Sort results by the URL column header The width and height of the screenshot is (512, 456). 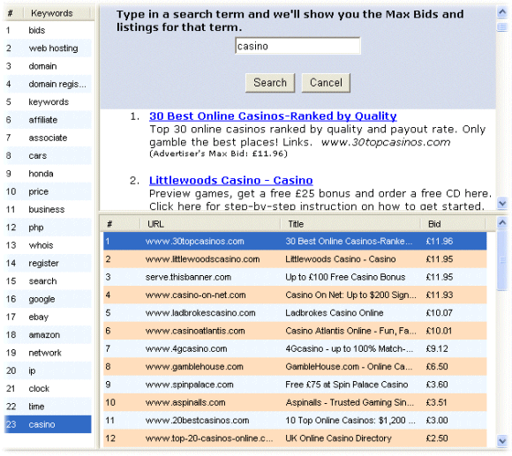click(x=210, y=224)
